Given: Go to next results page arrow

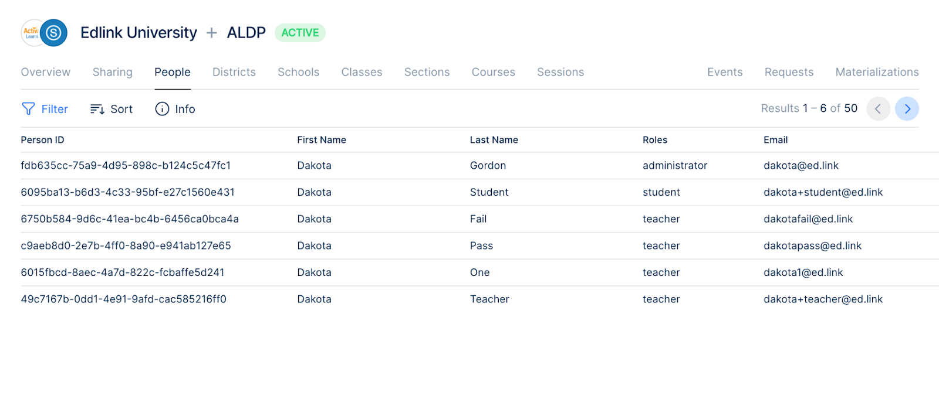Looking at the screenshot, I should tap(907, 109).
